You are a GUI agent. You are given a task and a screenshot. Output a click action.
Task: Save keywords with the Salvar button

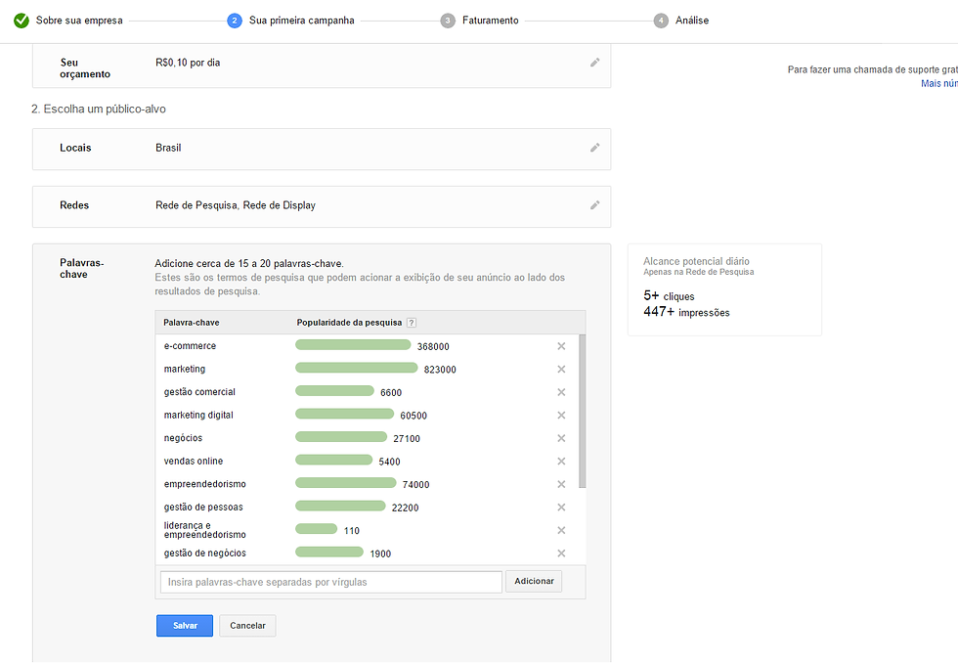tap(185, 626)
